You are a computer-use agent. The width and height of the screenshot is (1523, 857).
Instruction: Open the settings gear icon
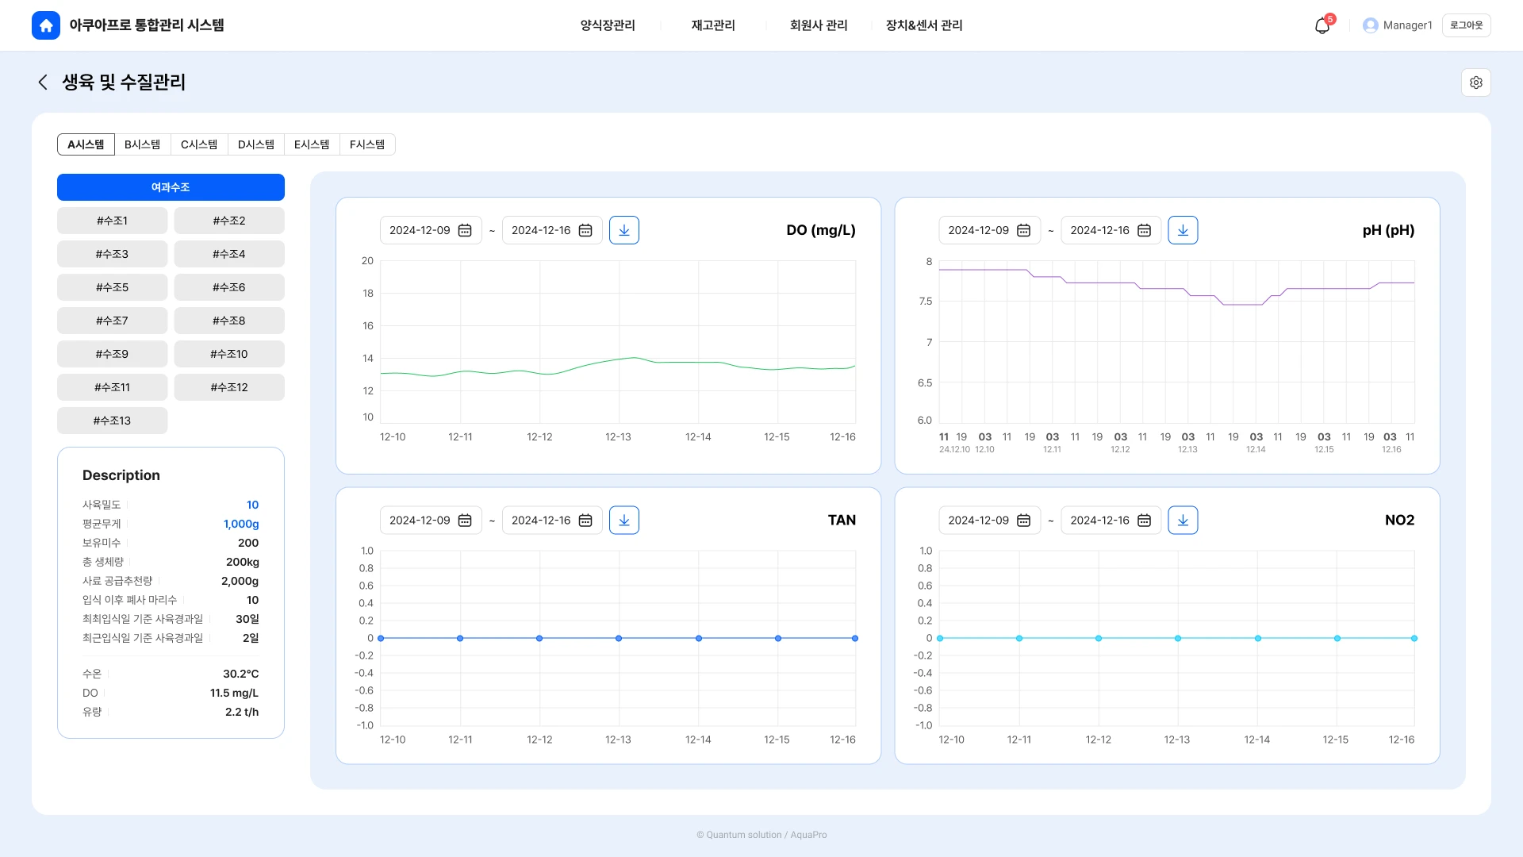[x=1475, y=83]
